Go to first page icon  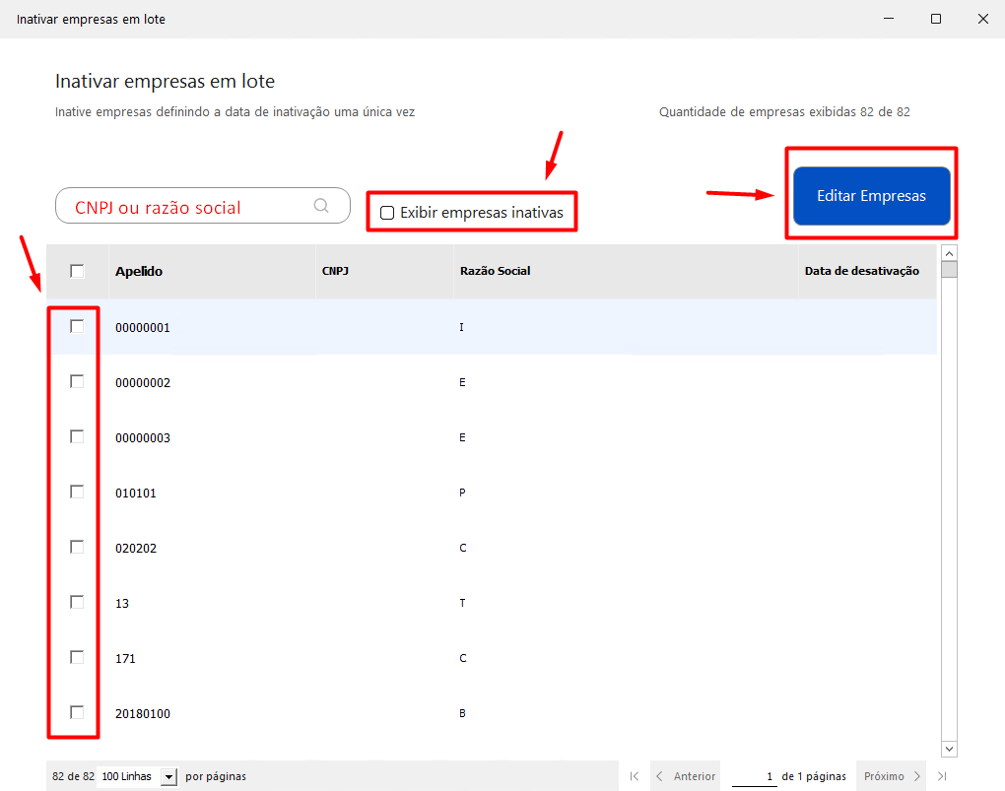(635, 776)
